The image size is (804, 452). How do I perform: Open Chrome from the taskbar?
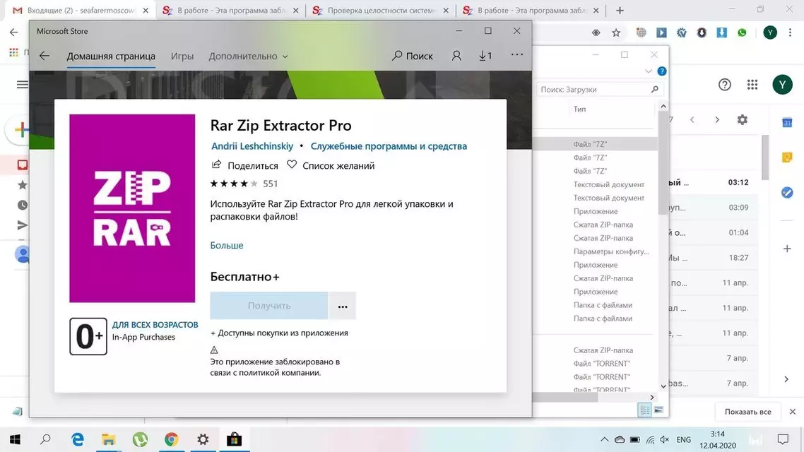pyautogui.click(x=171, y=439)
